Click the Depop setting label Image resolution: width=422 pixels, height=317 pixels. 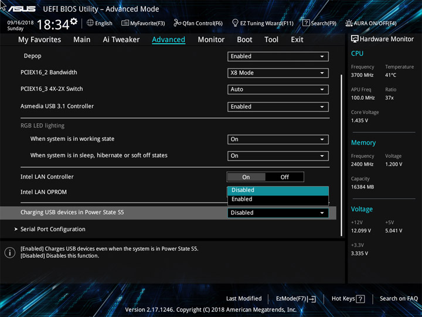[x=33, y=56]
